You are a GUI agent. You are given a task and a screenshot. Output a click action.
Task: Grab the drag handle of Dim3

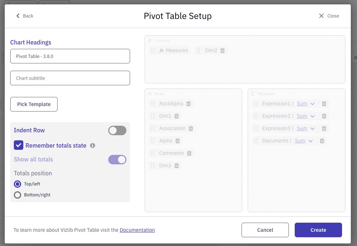pos(153,165)
